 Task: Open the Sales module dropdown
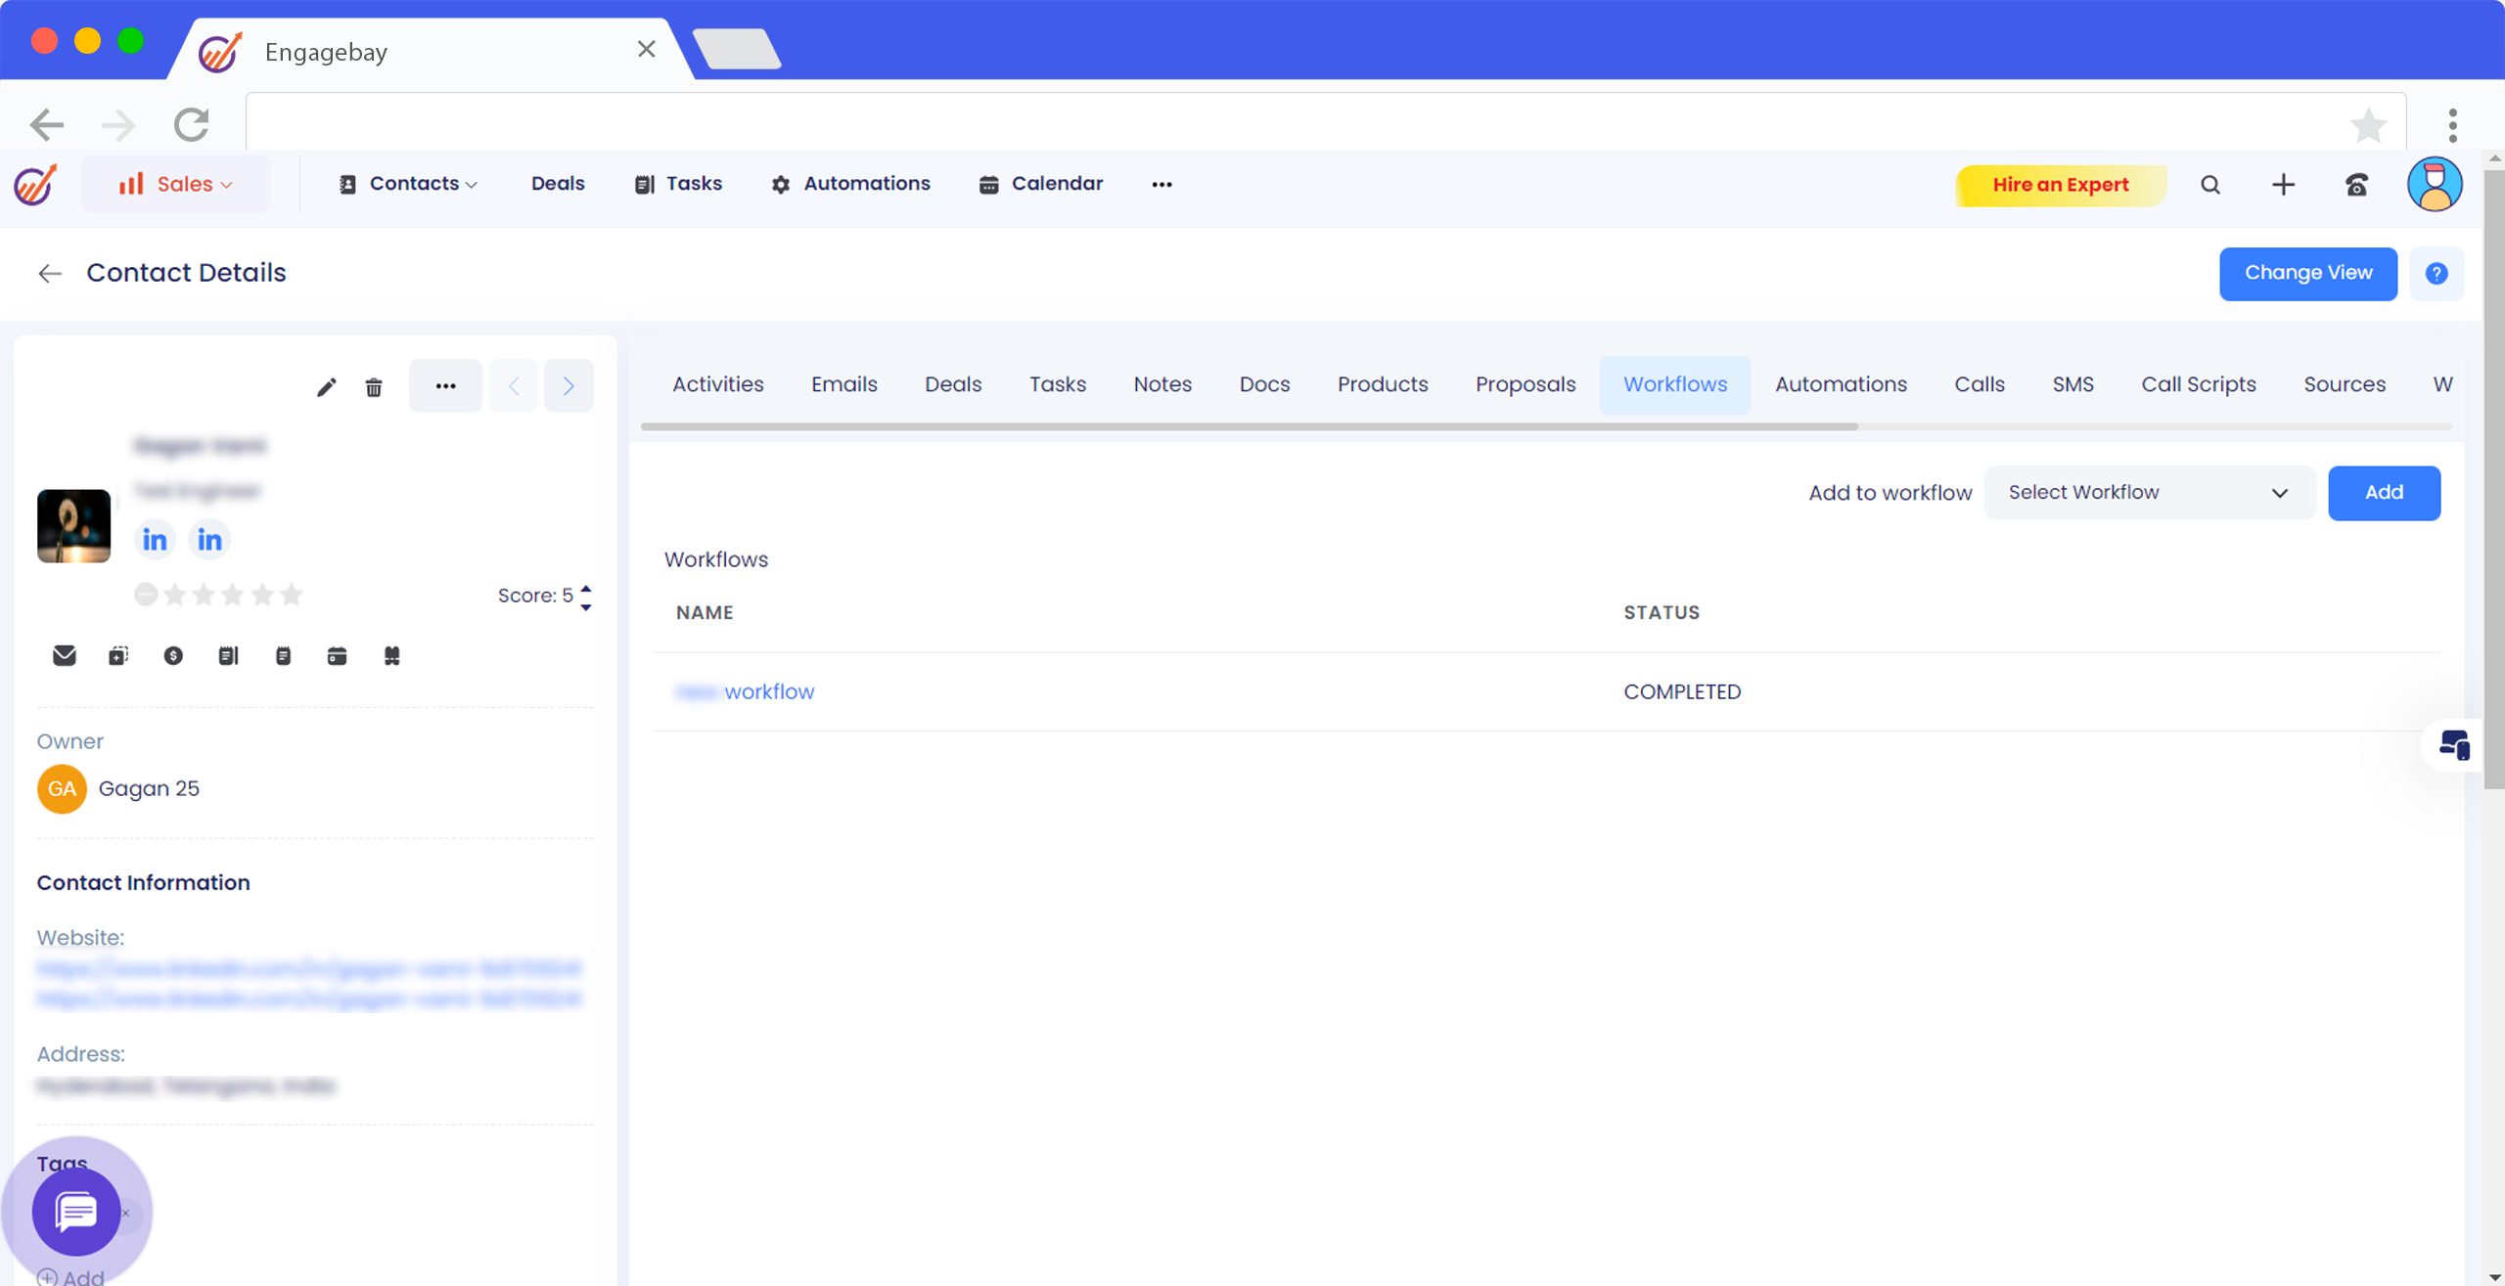tap(175, 184)
